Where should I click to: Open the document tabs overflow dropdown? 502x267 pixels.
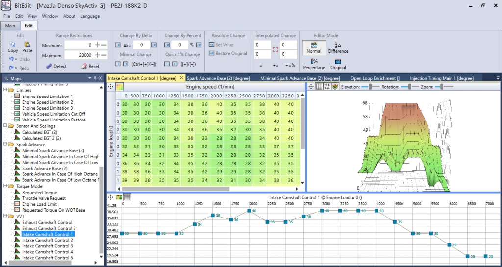498,78
